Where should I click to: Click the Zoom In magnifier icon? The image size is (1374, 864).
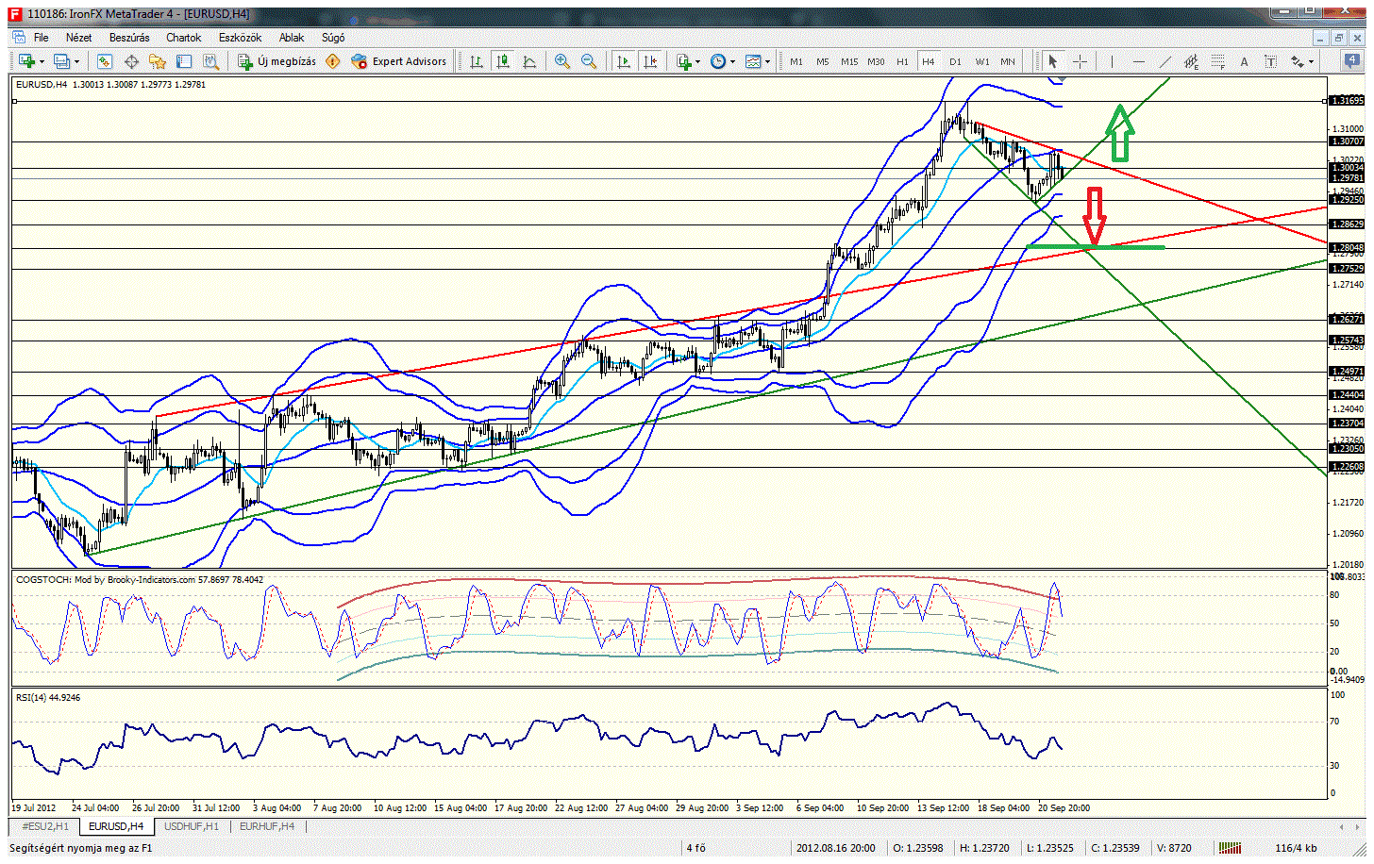click(x=562, y=61)
